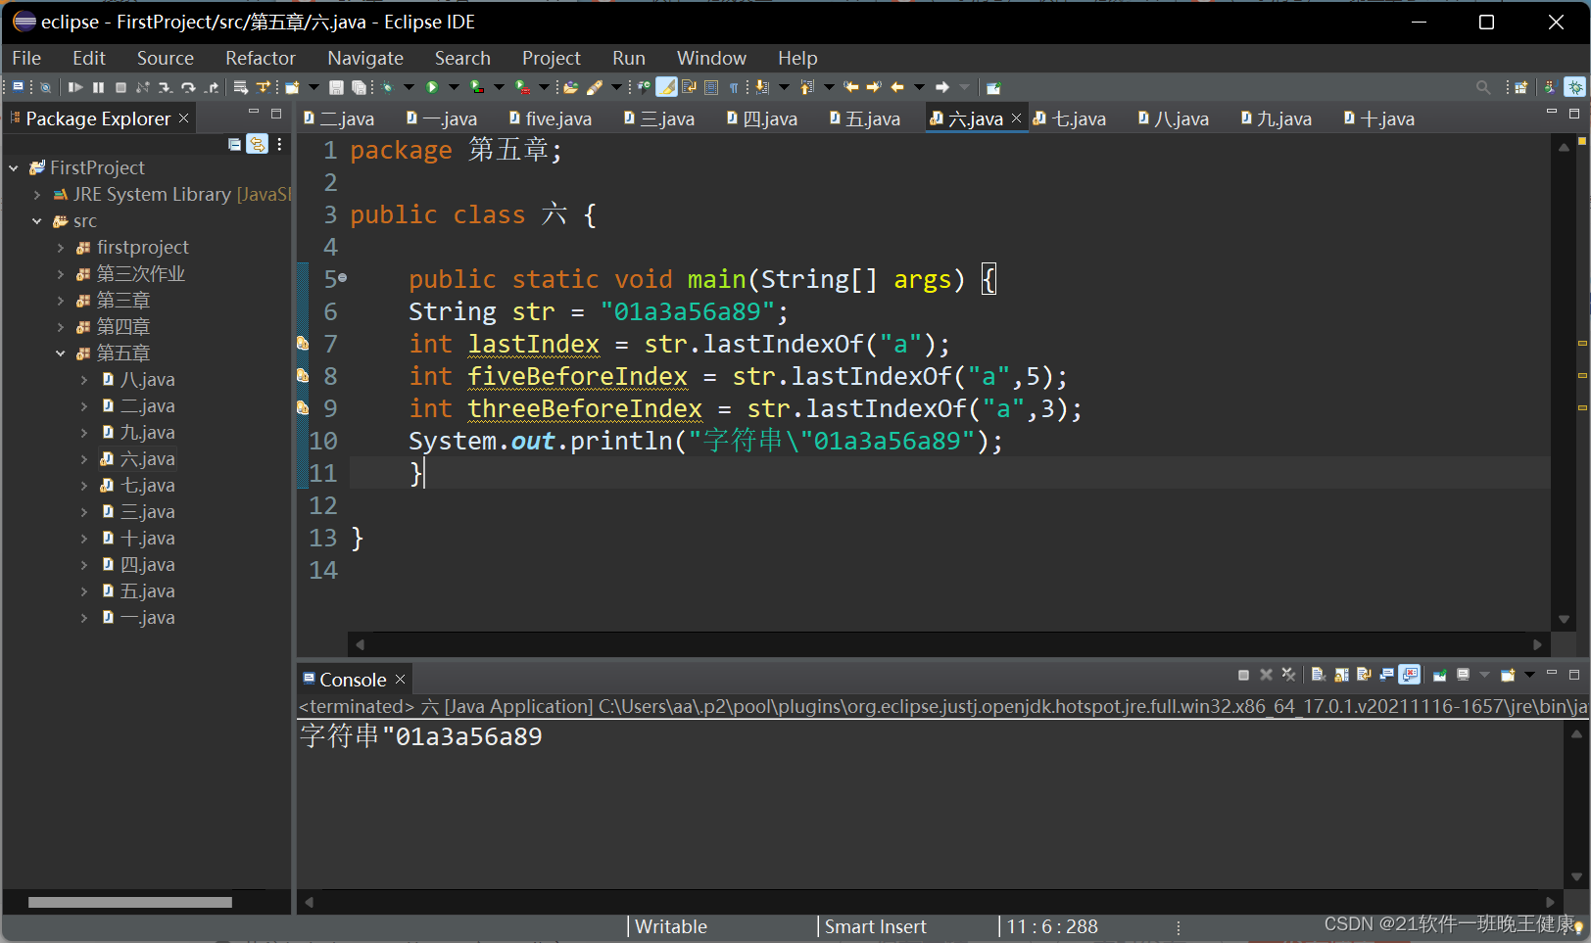The image size is (1591, 943).
Task: Open the Package Explorer view menu
Action: [280, 144]
